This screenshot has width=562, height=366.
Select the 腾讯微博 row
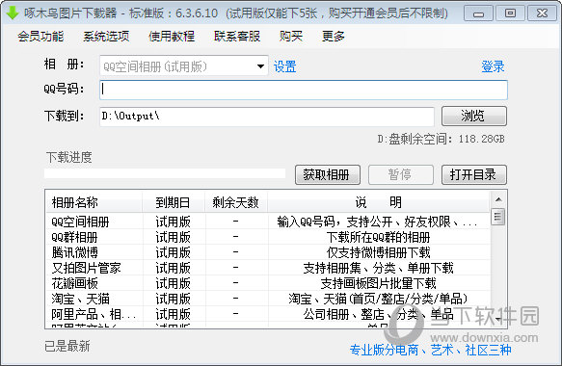(x=268, y=252)
